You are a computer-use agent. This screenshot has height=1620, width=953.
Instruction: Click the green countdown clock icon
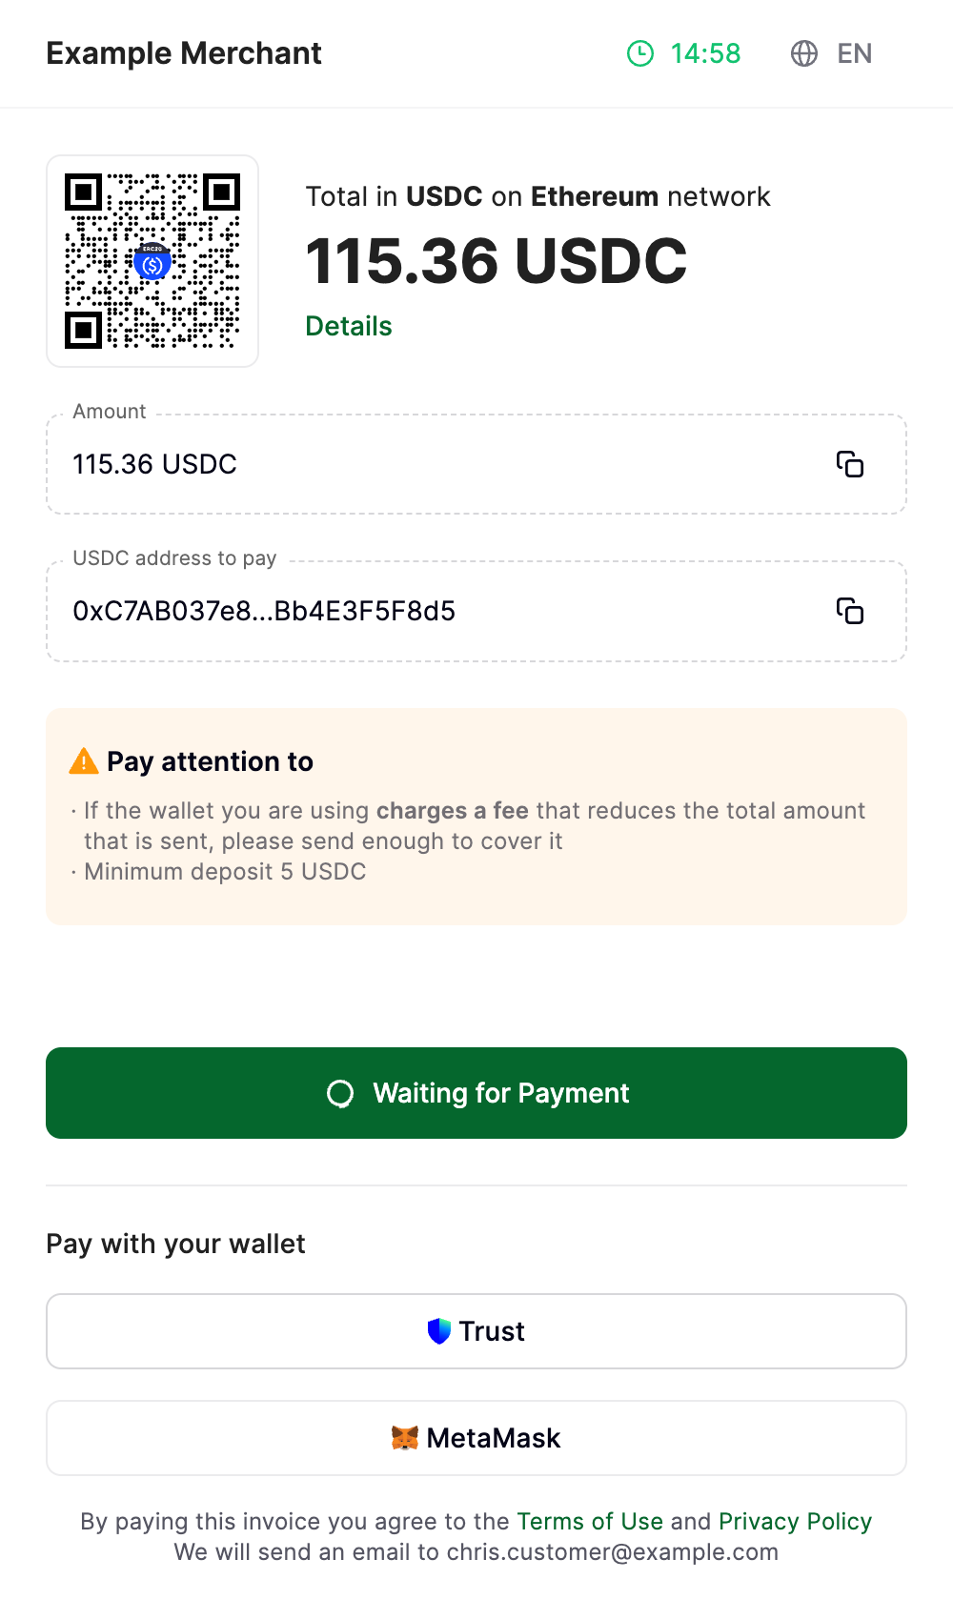pos(640,53)
